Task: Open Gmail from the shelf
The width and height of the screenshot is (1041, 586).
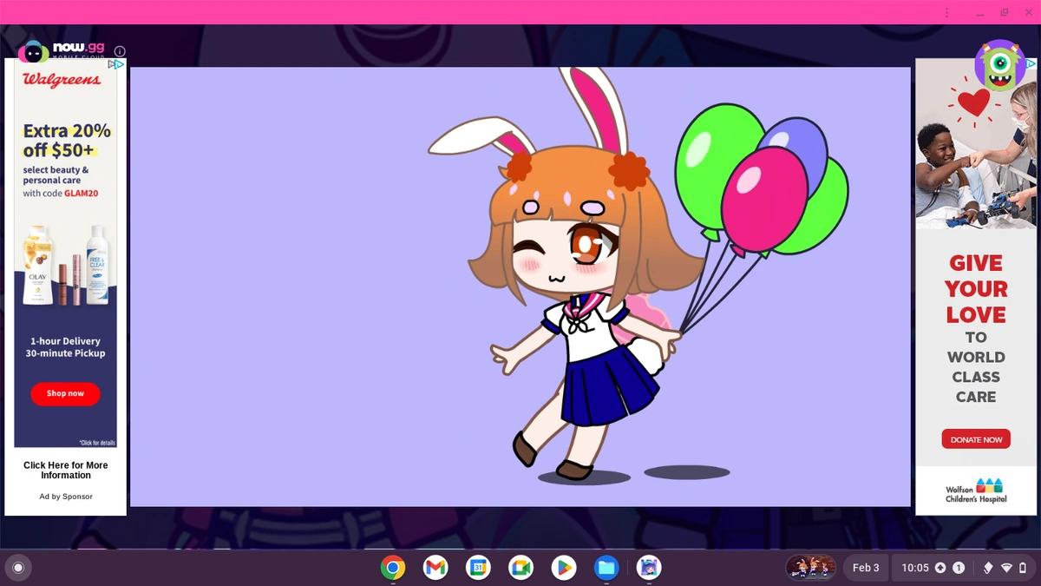Action: 435,568
